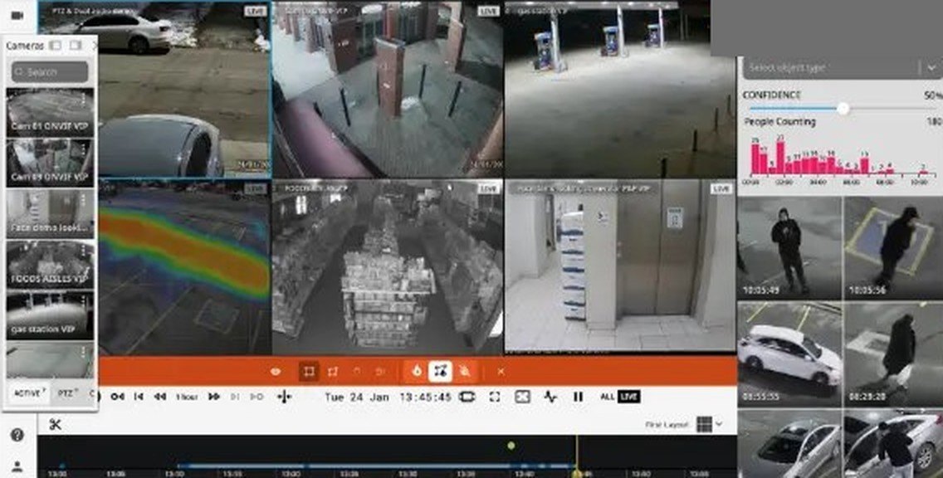Click the aspect ratio fit icon
The height and width of the screenshot is (478, 943).
point(467,397)
